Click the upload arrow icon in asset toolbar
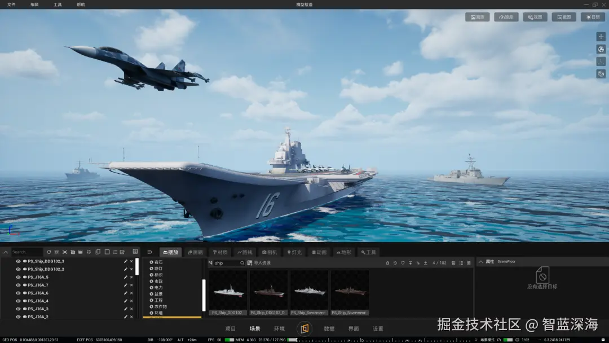 426,263
